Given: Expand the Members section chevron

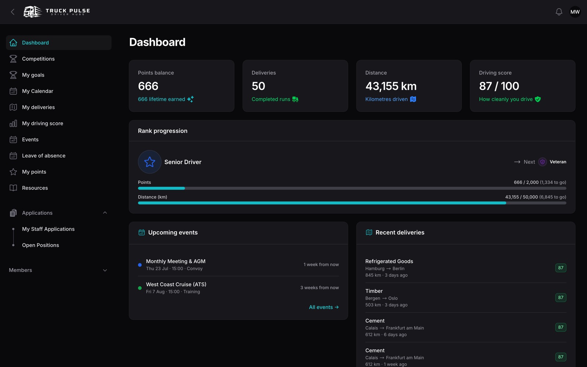Looking at the screenshot, I should coord(105,270).
